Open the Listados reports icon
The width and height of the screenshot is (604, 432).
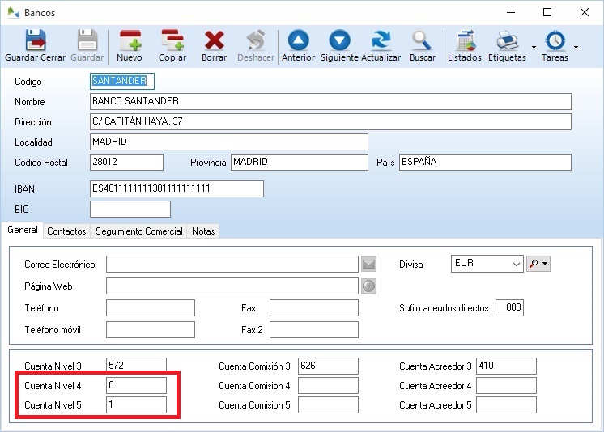tap(465, 40)
